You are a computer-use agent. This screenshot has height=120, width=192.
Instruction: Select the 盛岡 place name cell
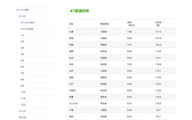[x=71, y=51]
